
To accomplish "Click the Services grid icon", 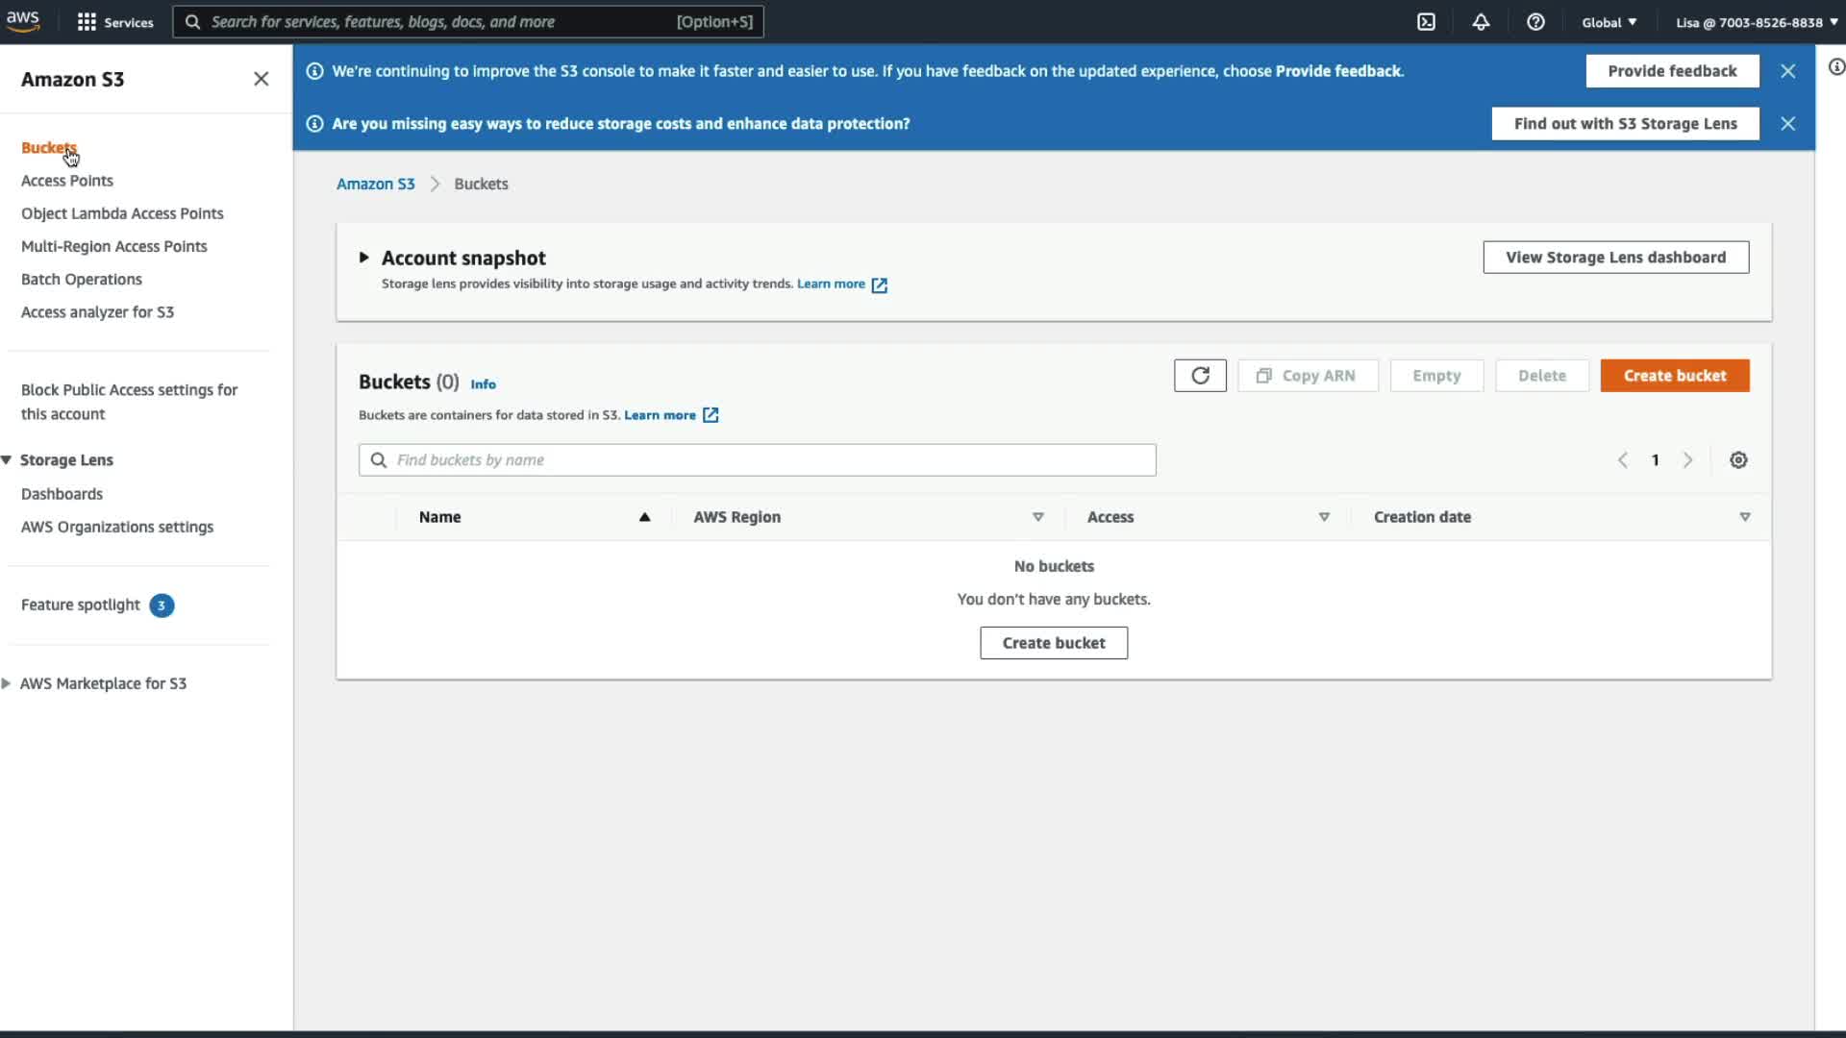I will 87,22.
